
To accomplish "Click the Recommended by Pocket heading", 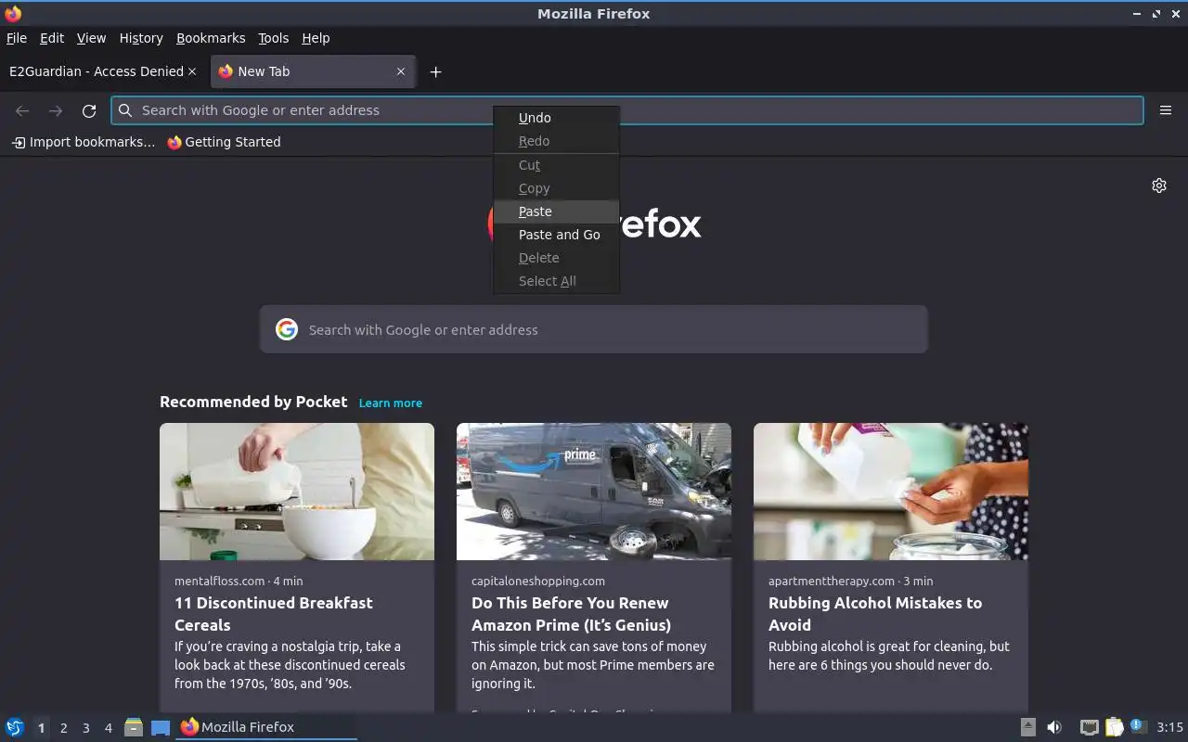I will 253,402.
